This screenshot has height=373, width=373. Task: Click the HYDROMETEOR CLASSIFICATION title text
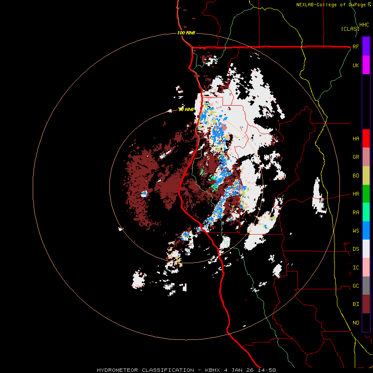coord(145,370)
